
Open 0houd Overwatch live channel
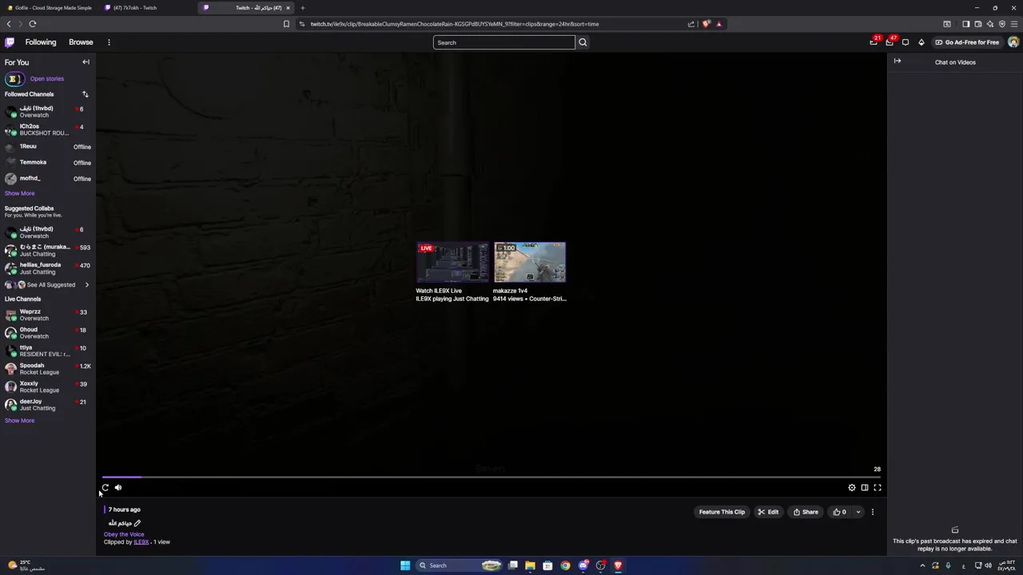pos(48,333)
